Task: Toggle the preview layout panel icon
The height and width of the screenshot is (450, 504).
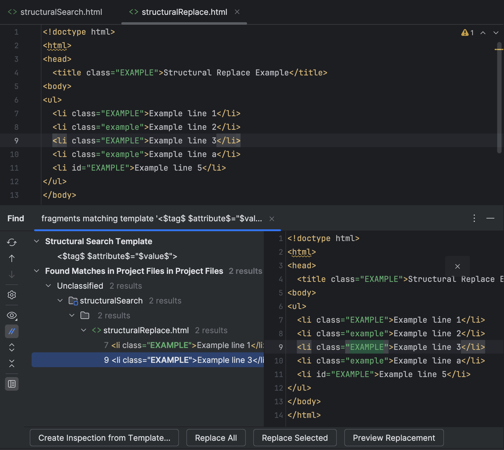Action: point(12,384)
